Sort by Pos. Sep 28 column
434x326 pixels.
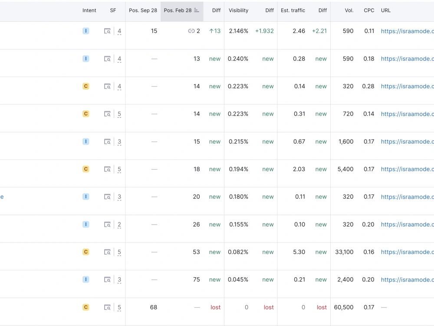pos(143,10)
